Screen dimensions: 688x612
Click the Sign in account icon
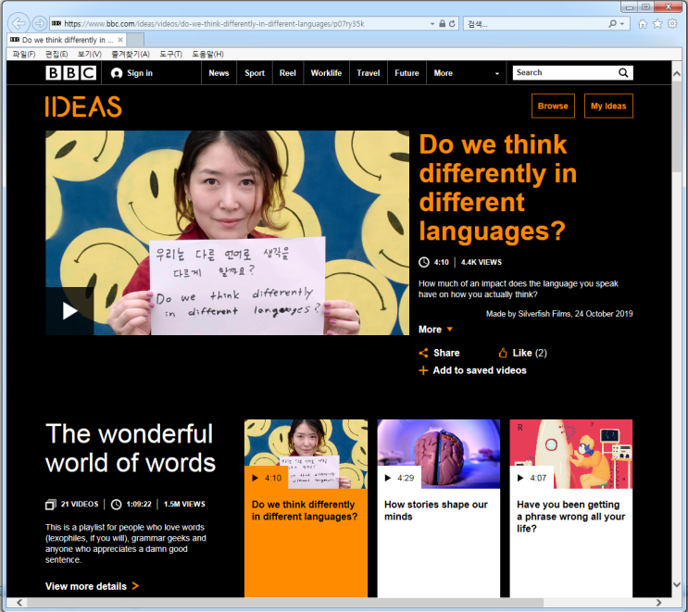click(x=117, y=73)
